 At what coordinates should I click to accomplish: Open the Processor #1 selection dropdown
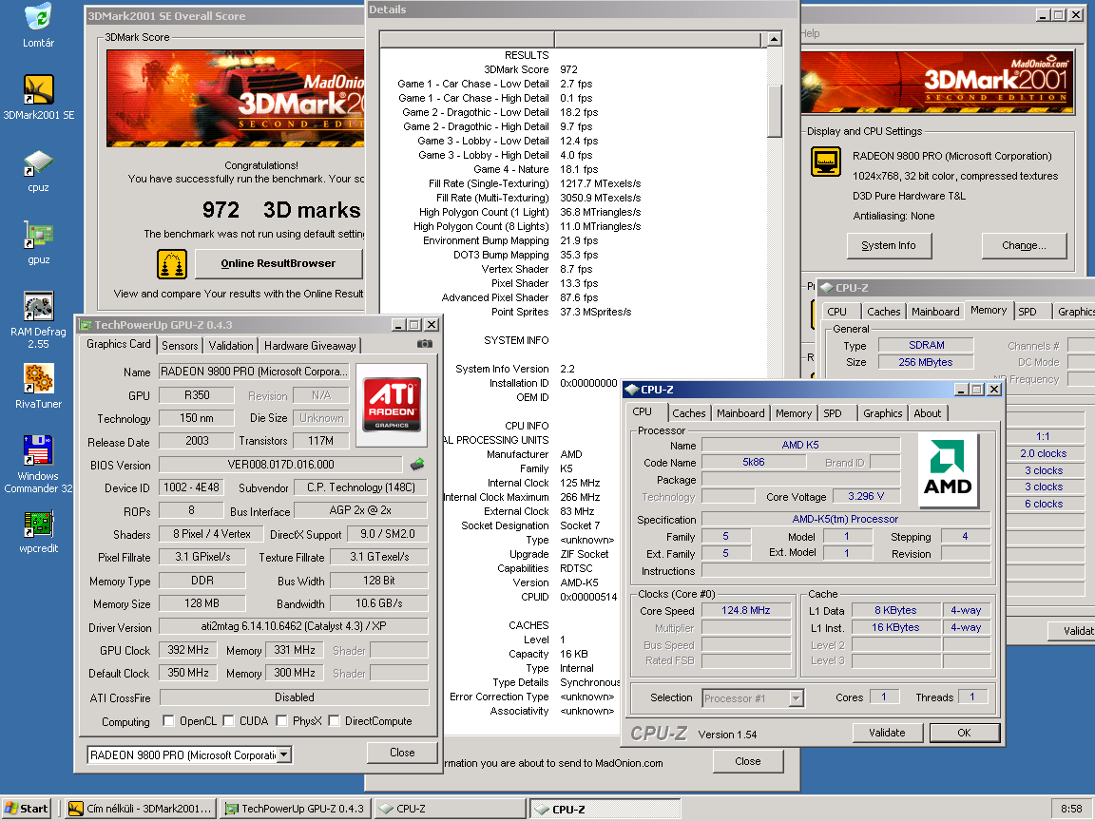click(797, 697)
